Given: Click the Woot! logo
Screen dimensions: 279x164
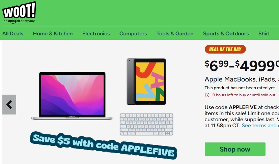Looking at the screenshot, I should tap(19, 10).
